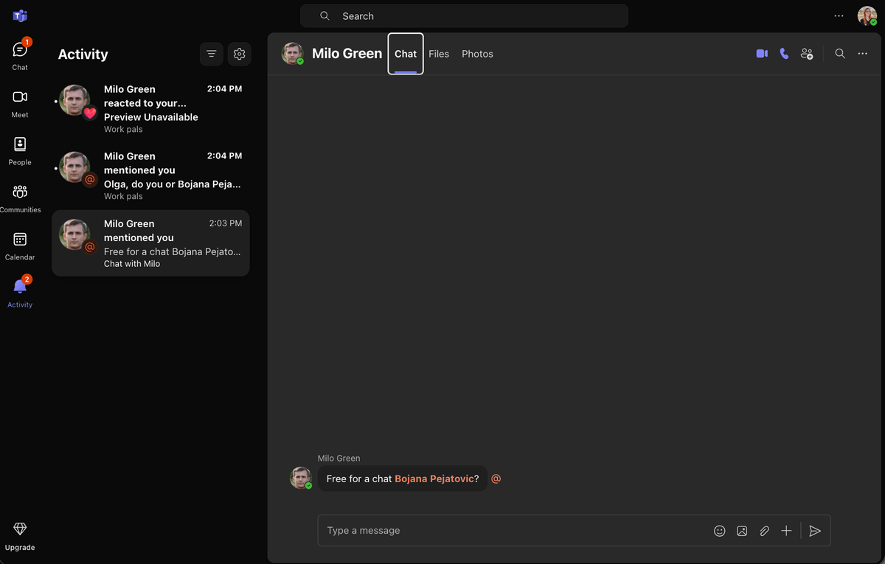
Task: Attach a file using the paperclip icon
Action: tap(764, 530)
